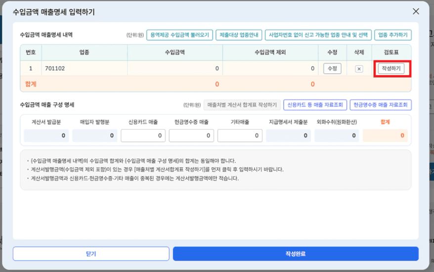Click the X delete icon in row 1
The width and height of the screenshot is (434, 272).
click(x=359, y=69)
